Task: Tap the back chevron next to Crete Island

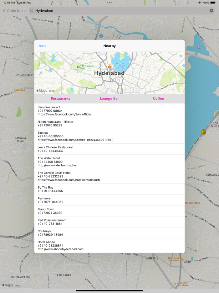Action: tap(4, 11)
